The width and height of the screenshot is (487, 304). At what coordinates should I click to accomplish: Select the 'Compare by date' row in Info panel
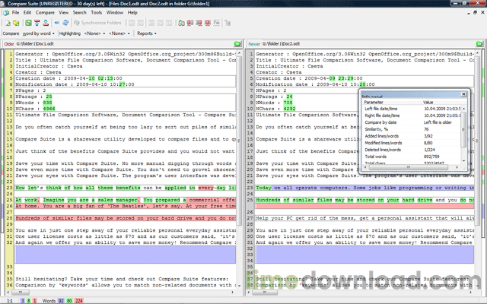pos(412,122)
